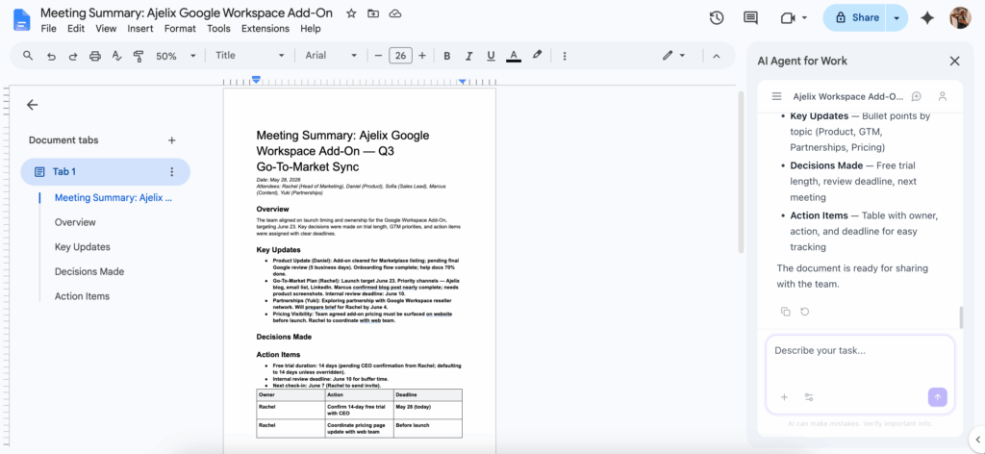Open the File menu
Image resolution: width=985 pixels, height=454 pixels.
click(48, 28)
